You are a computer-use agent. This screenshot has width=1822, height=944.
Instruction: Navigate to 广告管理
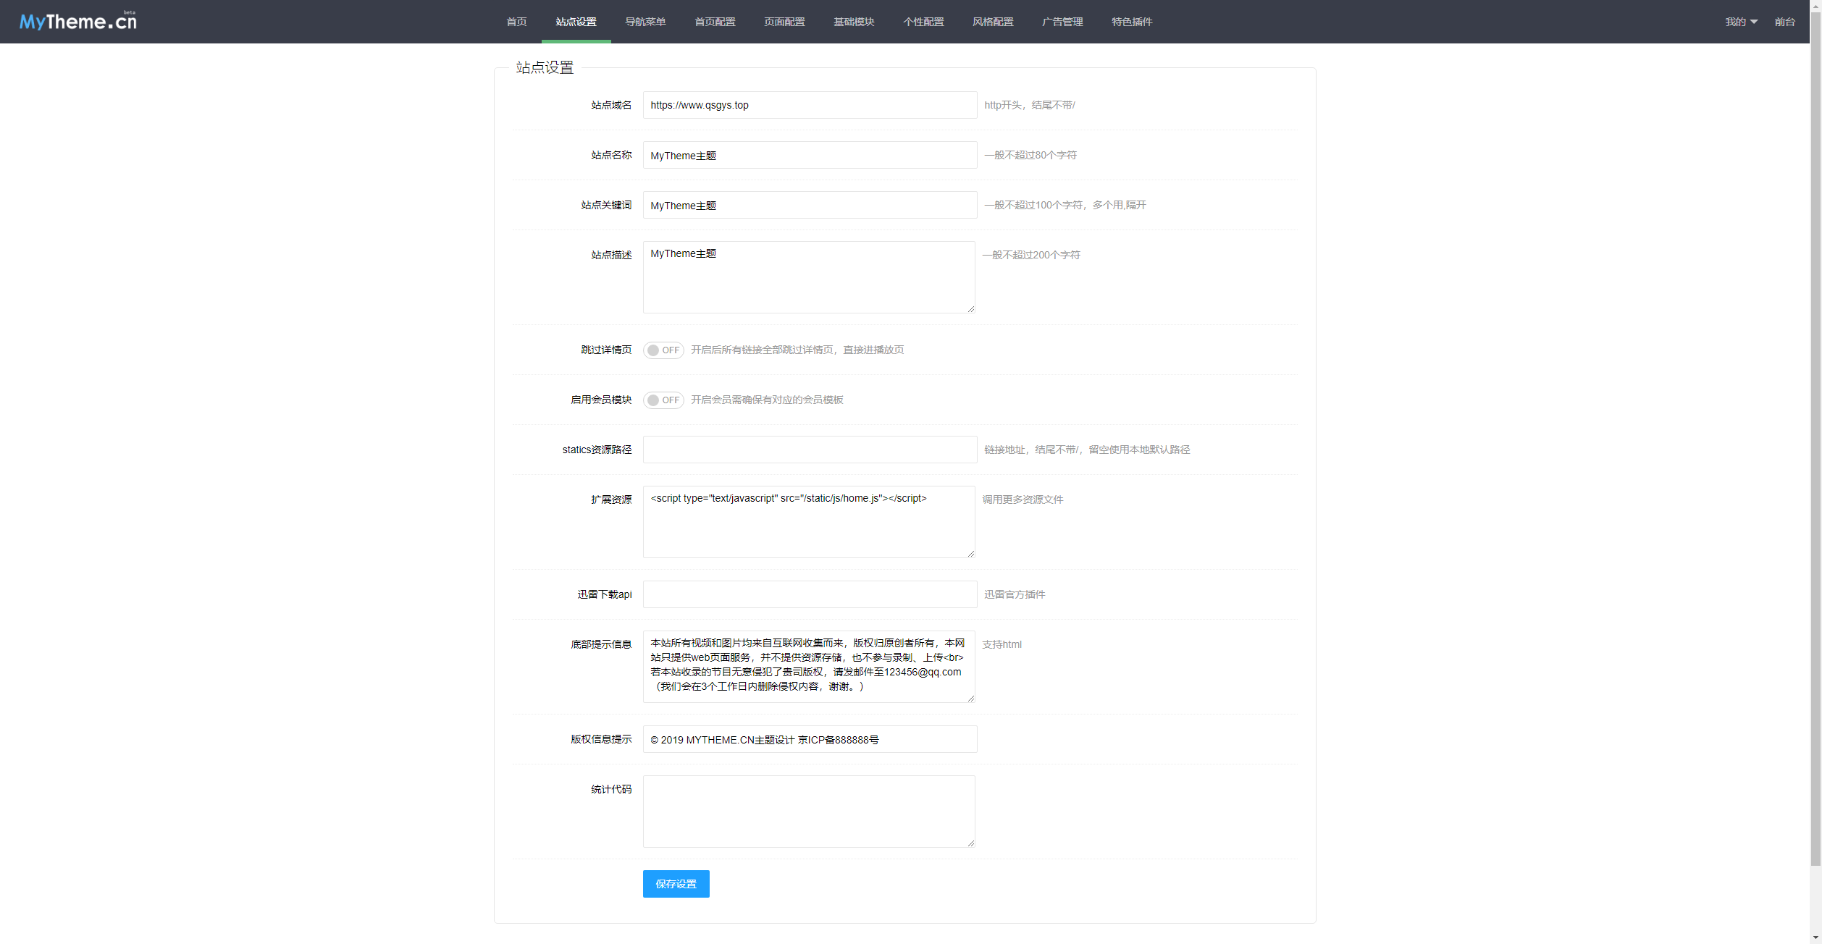[1062, 22]
